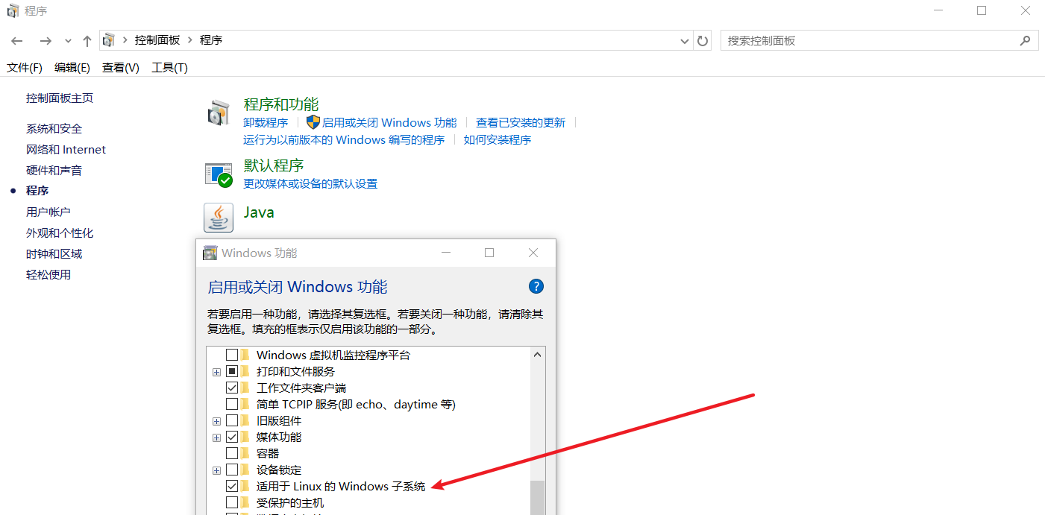1045x515 pixels.
Task: Uncheck the 媒体功能 checkbox
Action: point(232,437)
